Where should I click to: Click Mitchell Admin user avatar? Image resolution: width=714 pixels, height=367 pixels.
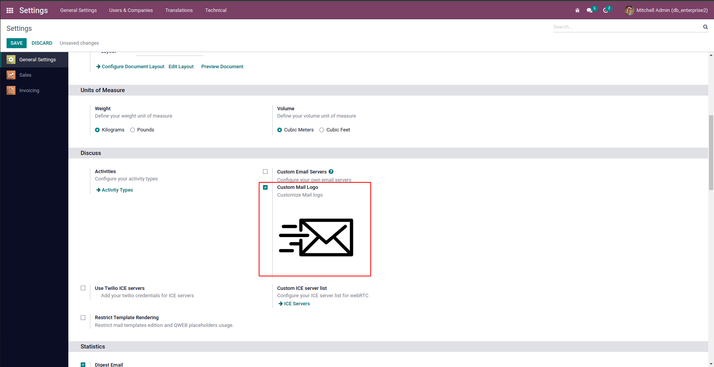[629, 10]
